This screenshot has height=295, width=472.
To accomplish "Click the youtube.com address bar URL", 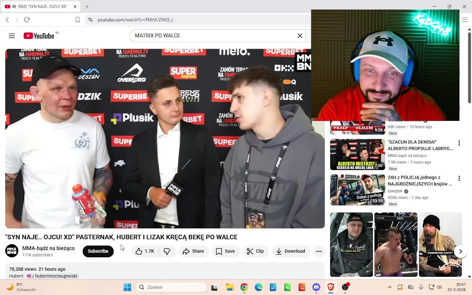I will coord(136,20).
